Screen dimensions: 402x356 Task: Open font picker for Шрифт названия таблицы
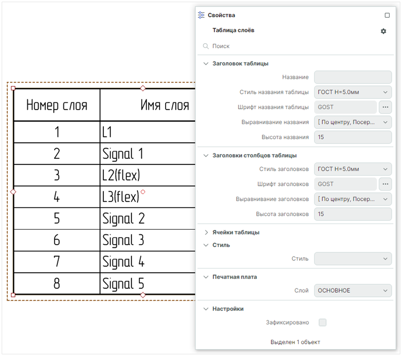tap(385, 107)
